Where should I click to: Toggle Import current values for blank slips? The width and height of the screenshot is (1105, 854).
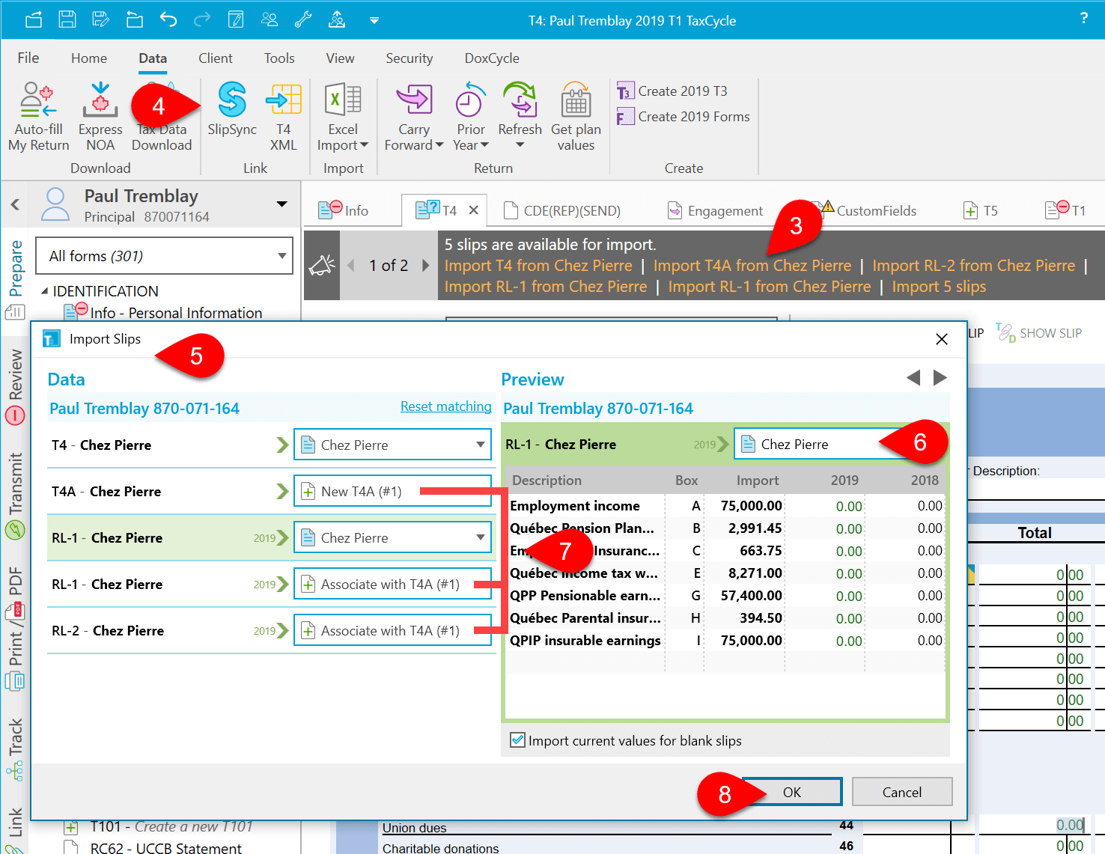[x=517, y=740]
